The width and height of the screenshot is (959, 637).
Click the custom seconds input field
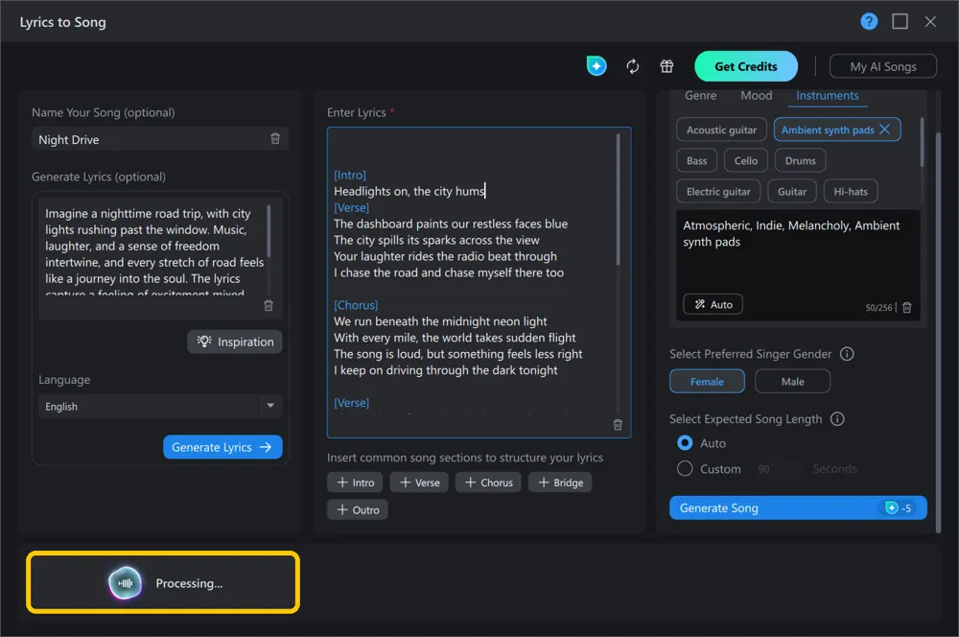click(778, 469)
